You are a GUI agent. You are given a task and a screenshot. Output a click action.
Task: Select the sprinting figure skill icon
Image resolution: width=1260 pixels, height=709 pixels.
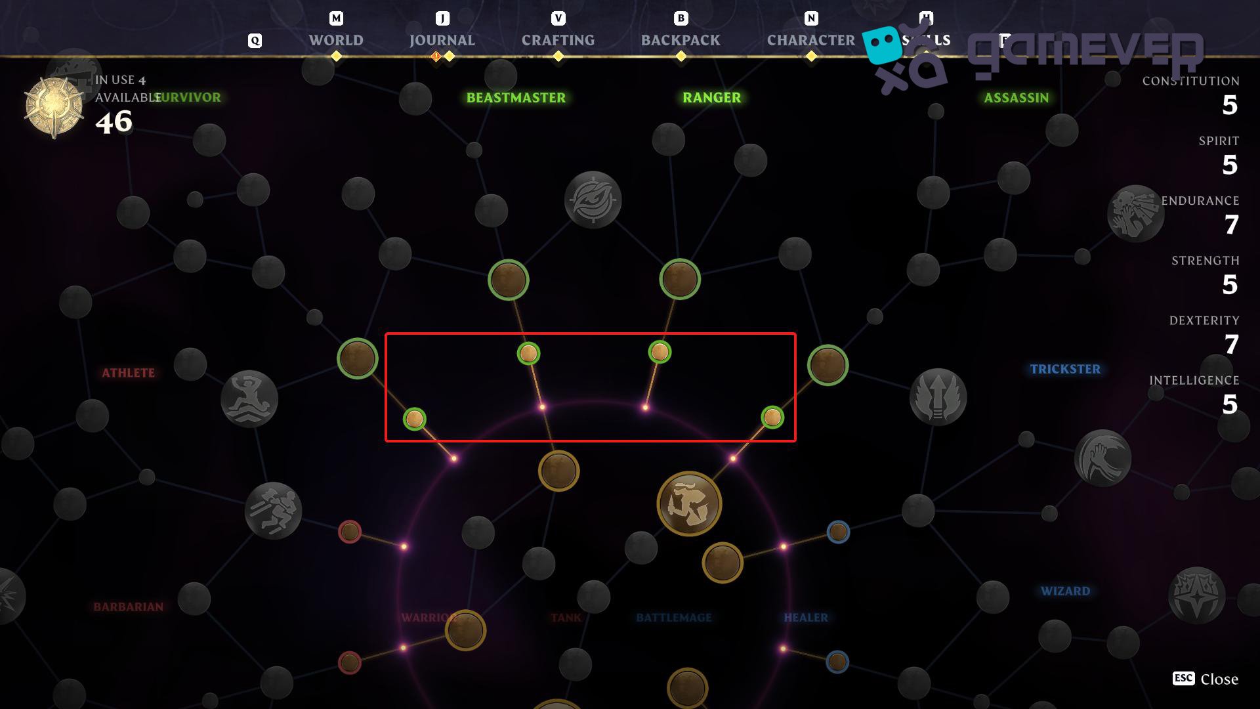pos(273,511)
